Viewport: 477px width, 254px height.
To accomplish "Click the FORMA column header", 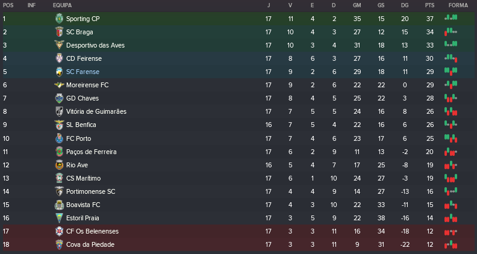I will click(x=457, y=5).
